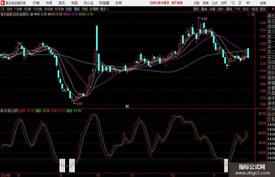Select the 日线 daily chart tab
The width and height of the screenshot is (275, 177).
point(69,9)
